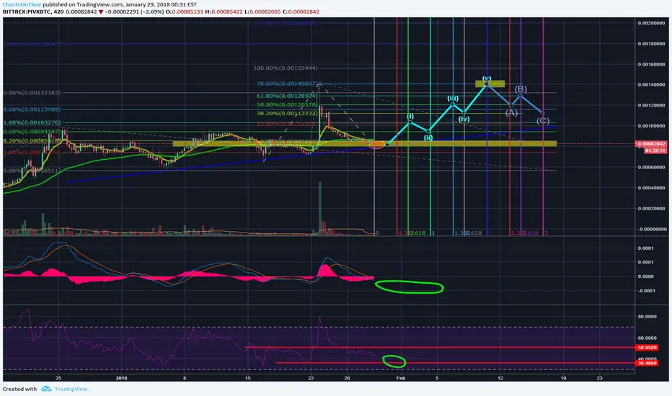Click the corrective wave (C) label
The image size is (672, 396).
tap(543, 121)
